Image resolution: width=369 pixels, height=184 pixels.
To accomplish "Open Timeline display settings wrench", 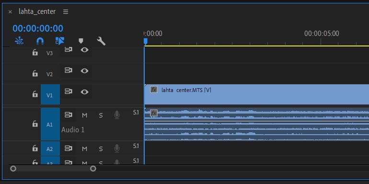I will click(x=101, y=41).
